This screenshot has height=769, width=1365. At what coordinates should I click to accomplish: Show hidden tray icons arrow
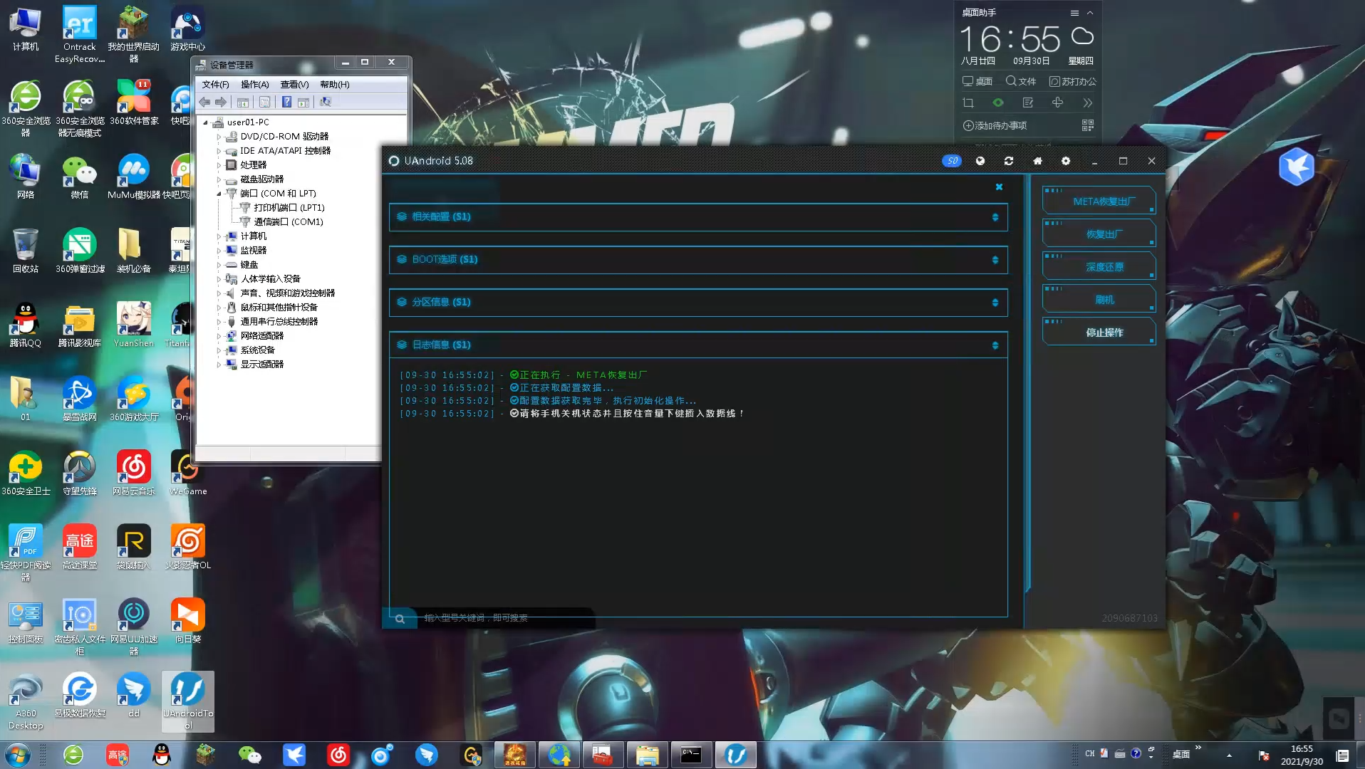pyautogui.click(x=1229, y=755)
